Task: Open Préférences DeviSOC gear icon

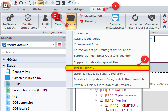Action: click(10, 18)
